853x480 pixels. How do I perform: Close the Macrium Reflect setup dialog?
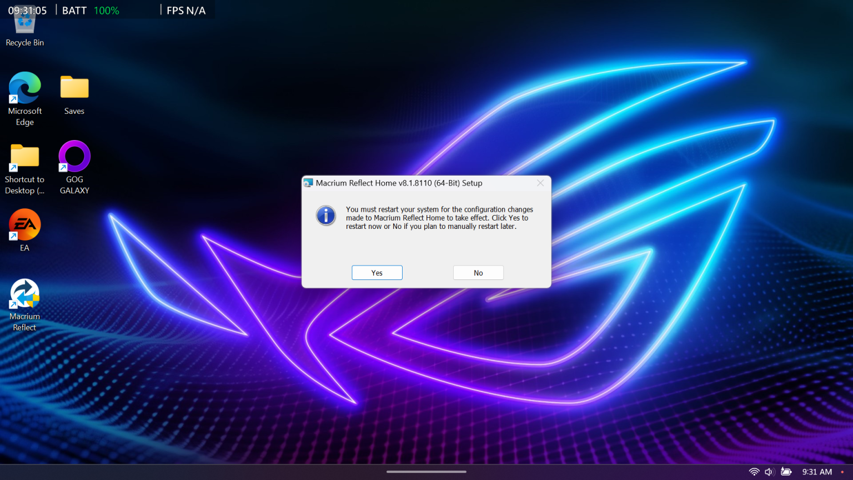(x=540, y=183)
